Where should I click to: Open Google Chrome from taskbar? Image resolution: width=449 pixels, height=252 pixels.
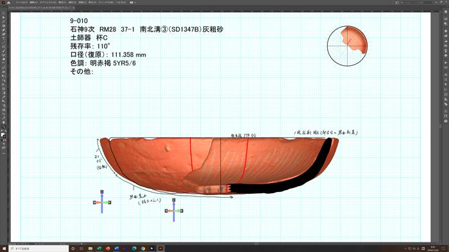(143, 249)
